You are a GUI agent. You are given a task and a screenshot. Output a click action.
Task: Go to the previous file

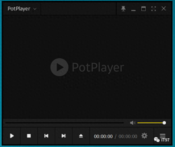click(46, 136)
